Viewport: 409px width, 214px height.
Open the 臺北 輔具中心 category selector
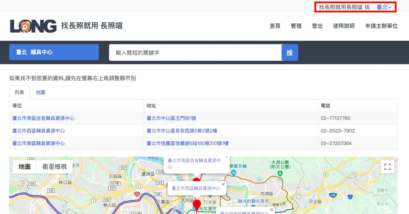point(54,52)
